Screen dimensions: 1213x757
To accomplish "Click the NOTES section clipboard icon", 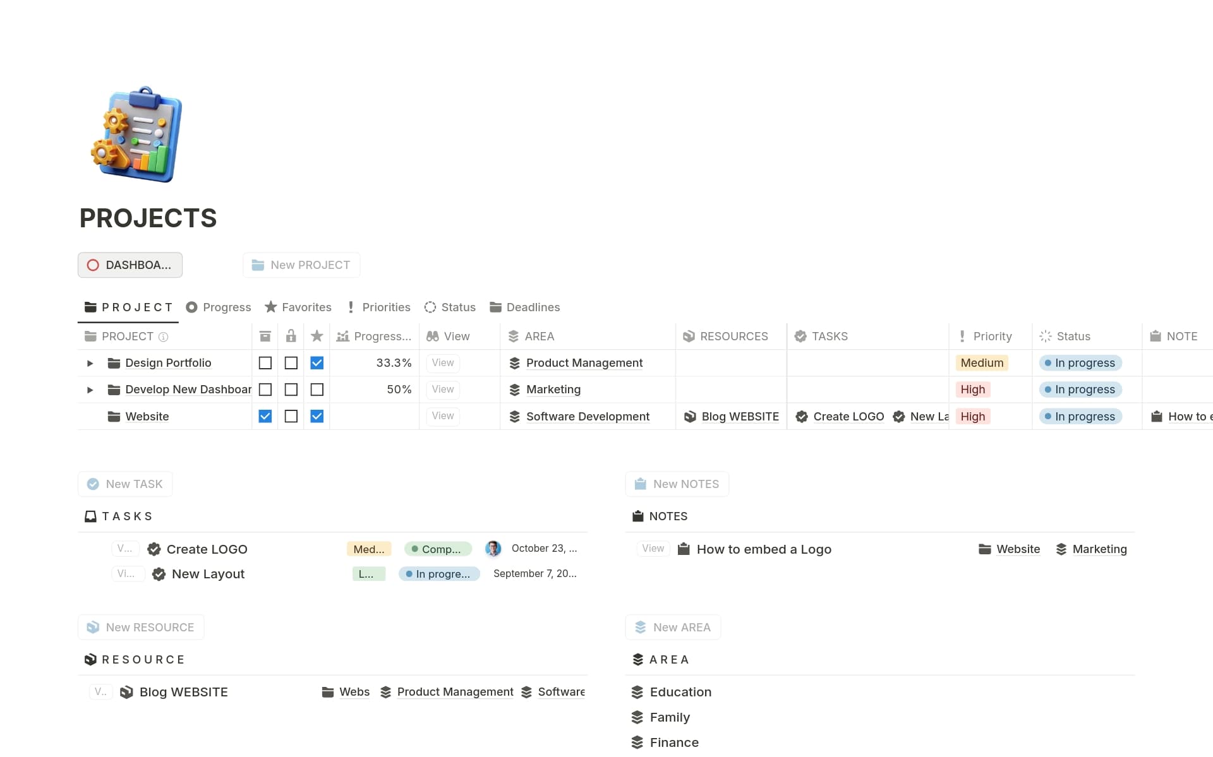I will [x=637, y=516].
